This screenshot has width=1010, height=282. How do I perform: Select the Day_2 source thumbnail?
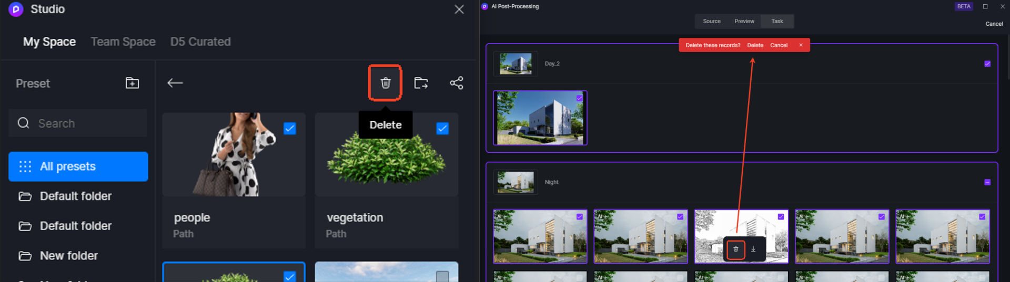point(516,64)
